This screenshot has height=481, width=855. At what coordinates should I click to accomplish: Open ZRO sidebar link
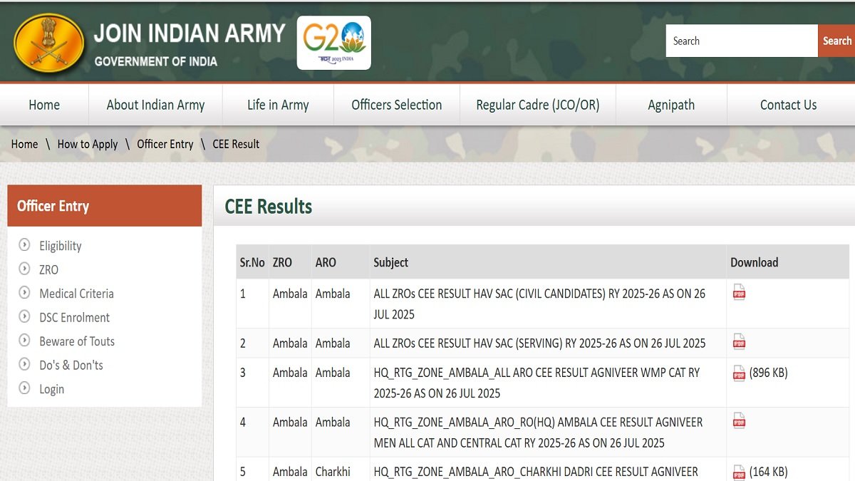coord(49,269)
